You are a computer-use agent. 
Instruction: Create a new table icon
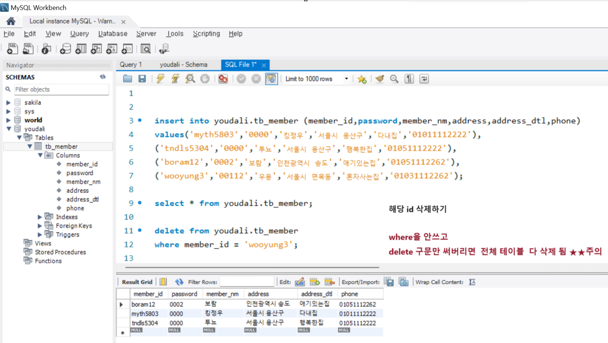coord(81,48)
